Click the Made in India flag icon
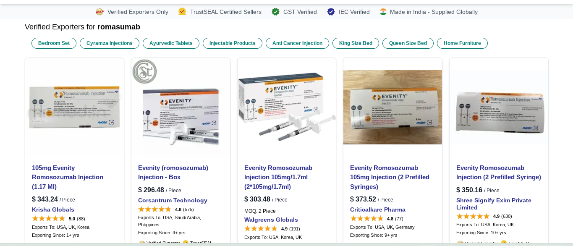Viewport: 573px width, 246px height. point(383,12)
